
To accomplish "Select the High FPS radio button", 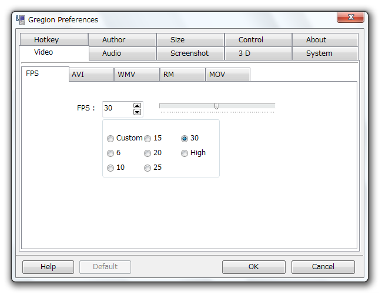I will tap(185, 153).
